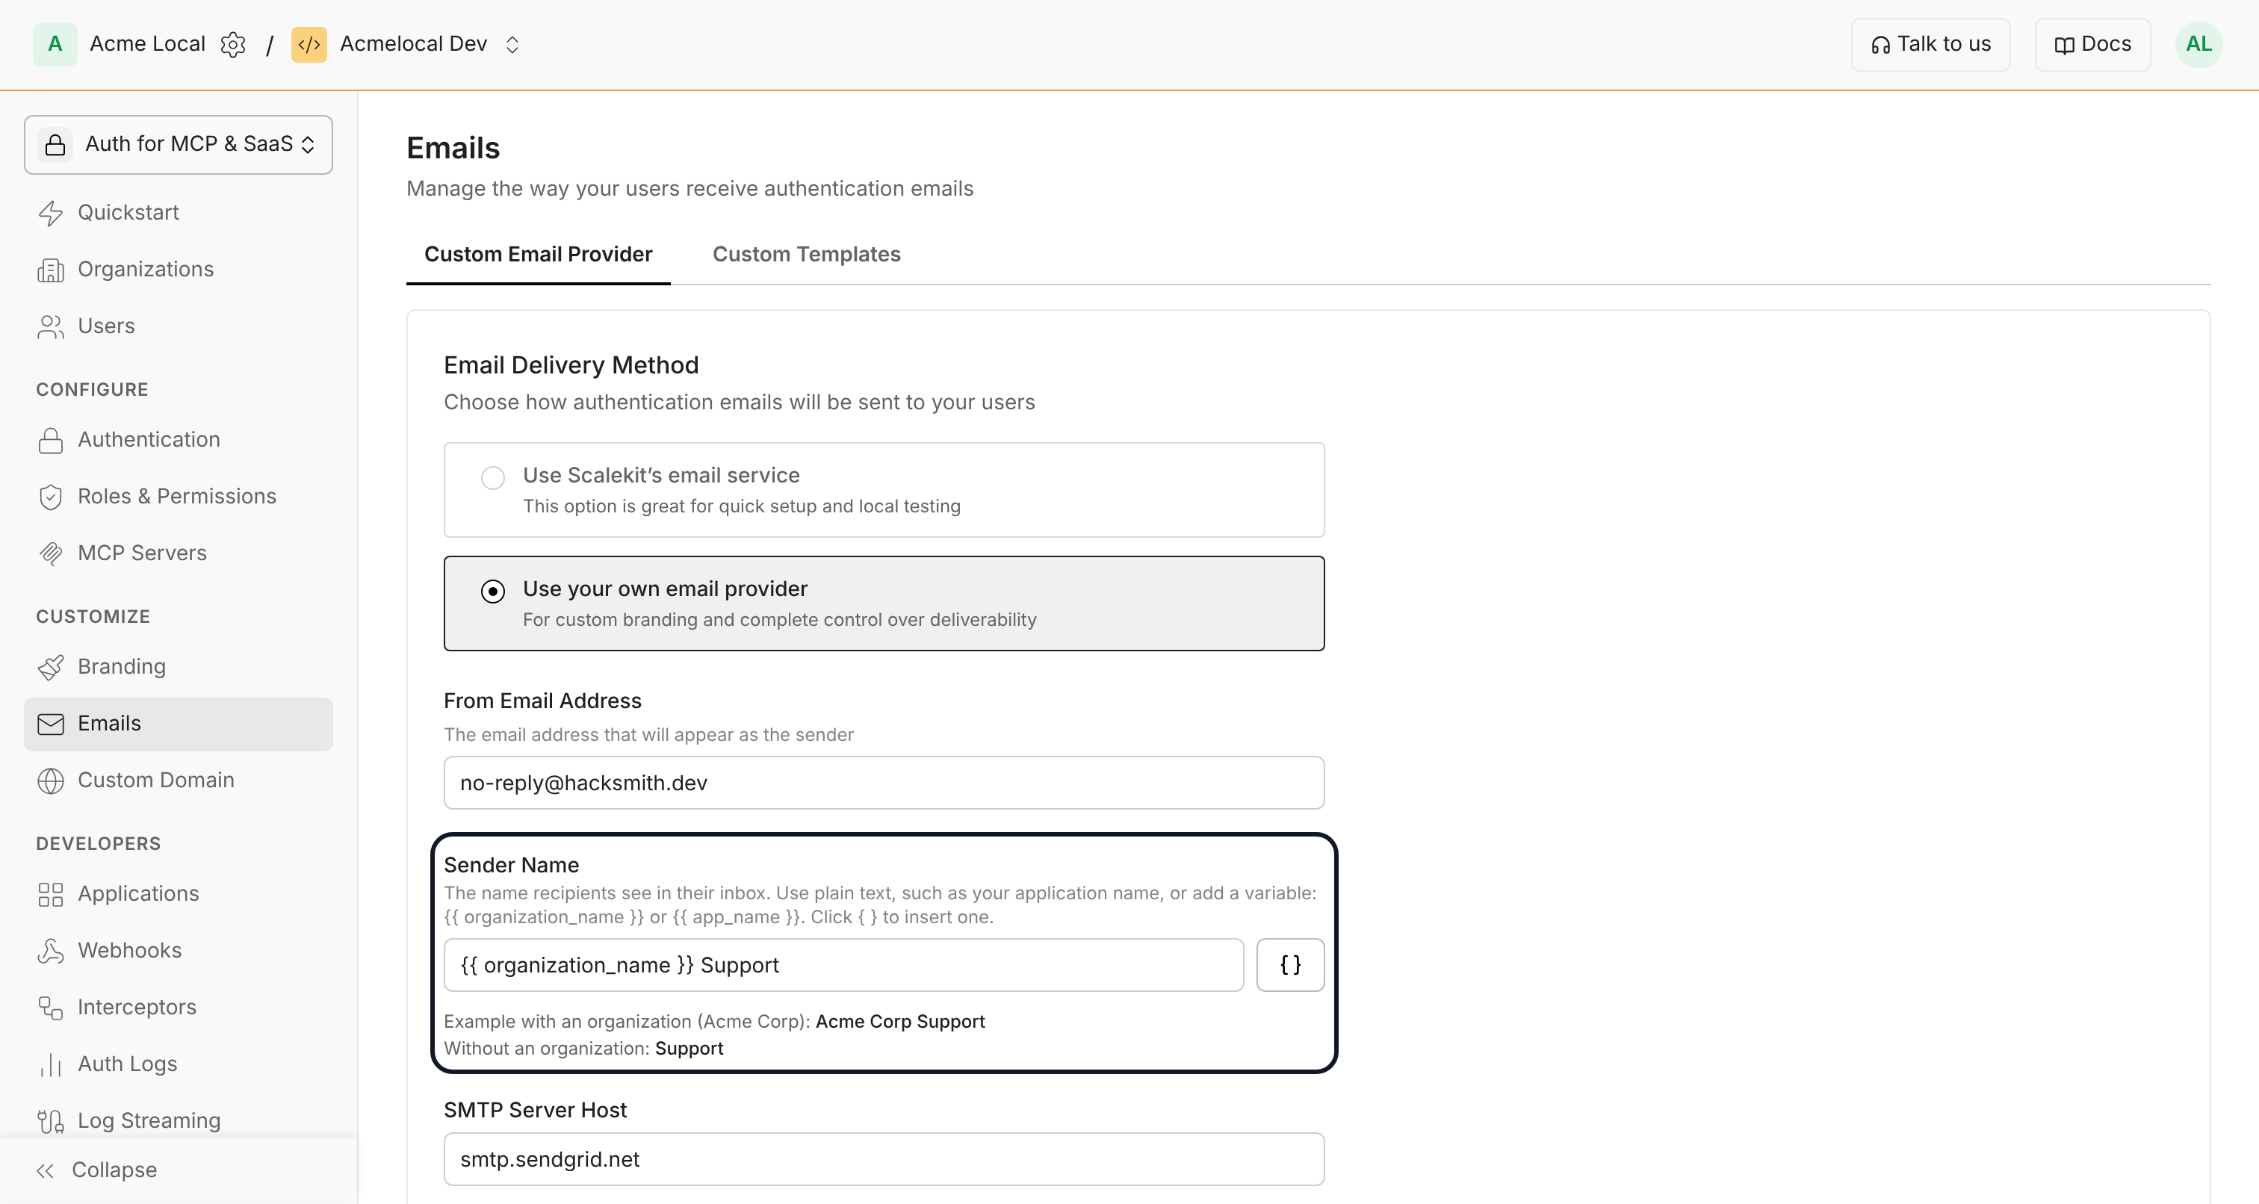Click the Authentication sidebar label

click(x=149, y=439)
